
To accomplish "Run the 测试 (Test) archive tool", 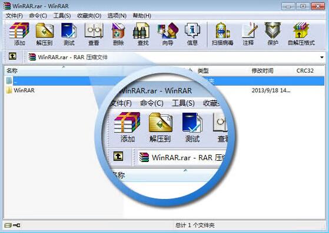I will (69, 34).
